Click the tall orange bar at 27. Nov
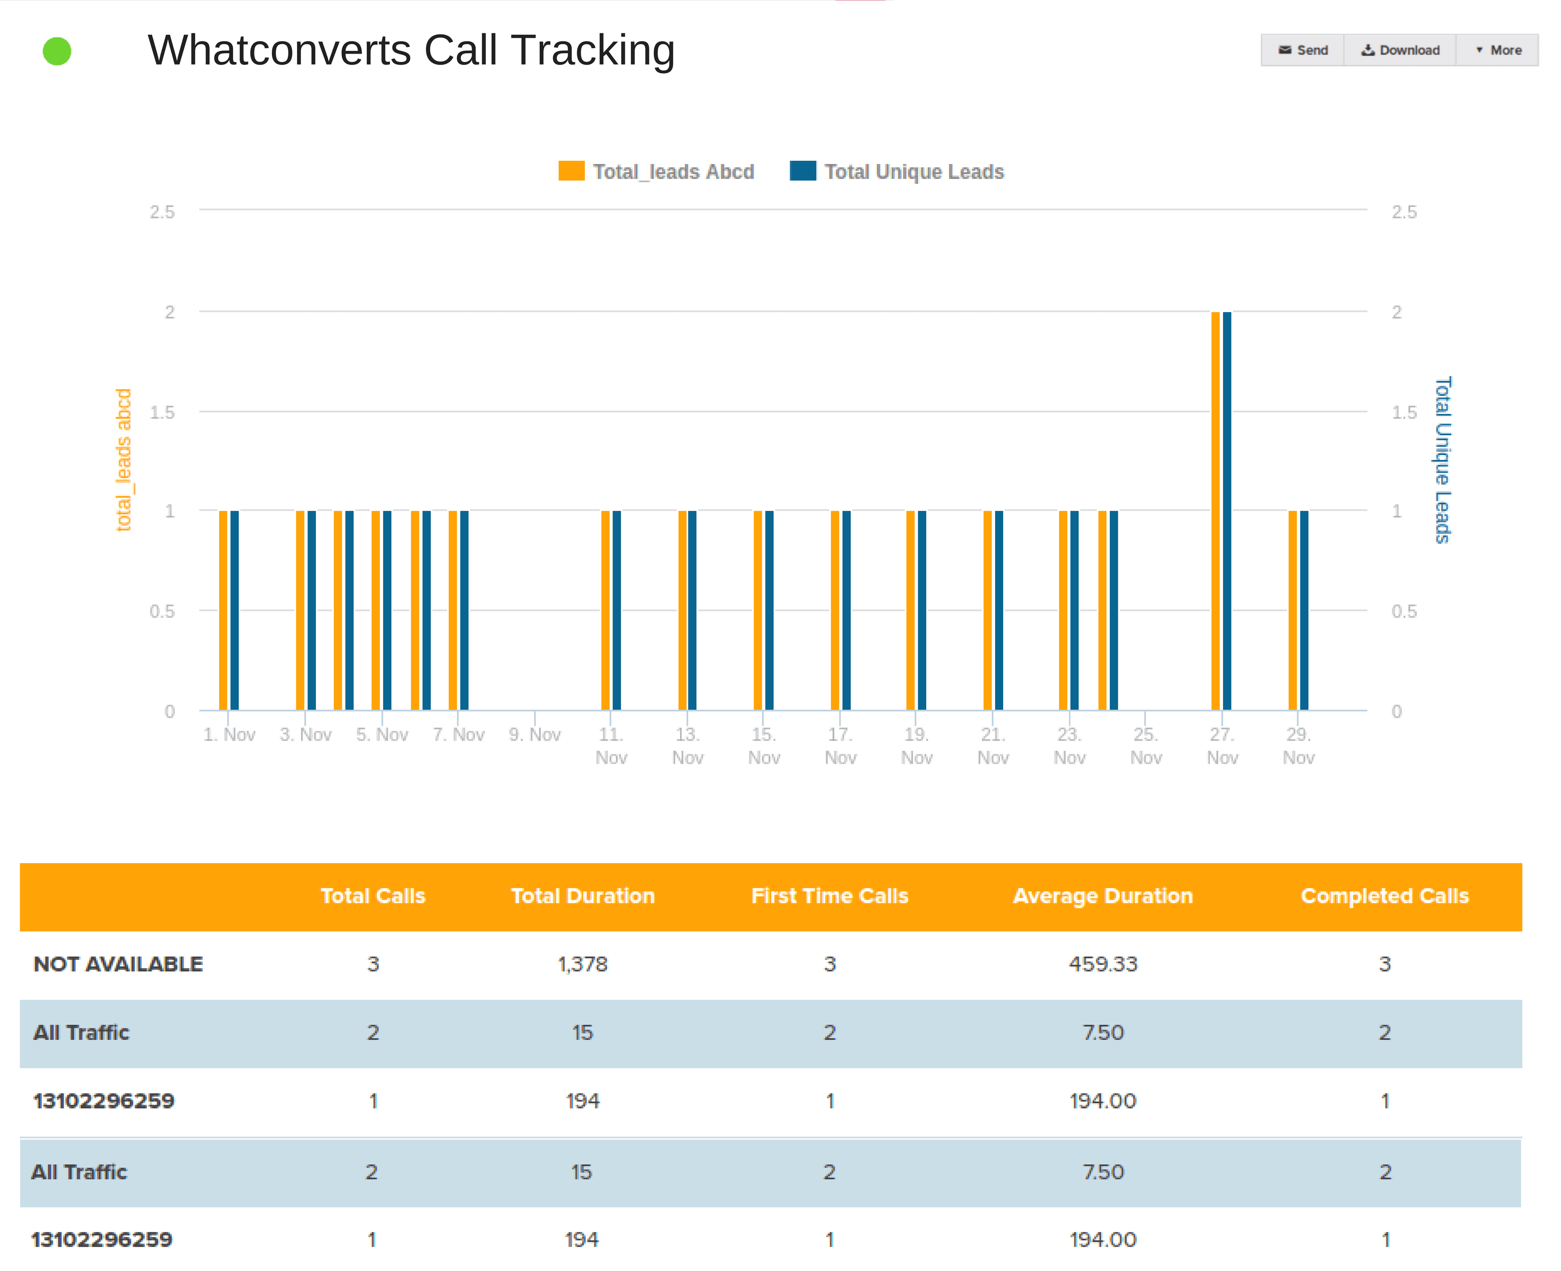This screenshot has height=1272, width=1561. (x=1215, y=511)
